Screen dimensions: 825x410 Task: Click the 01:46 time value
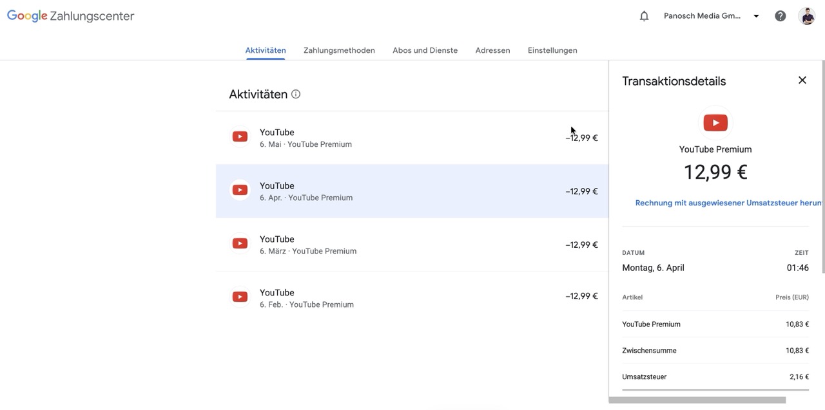(798, 268)
